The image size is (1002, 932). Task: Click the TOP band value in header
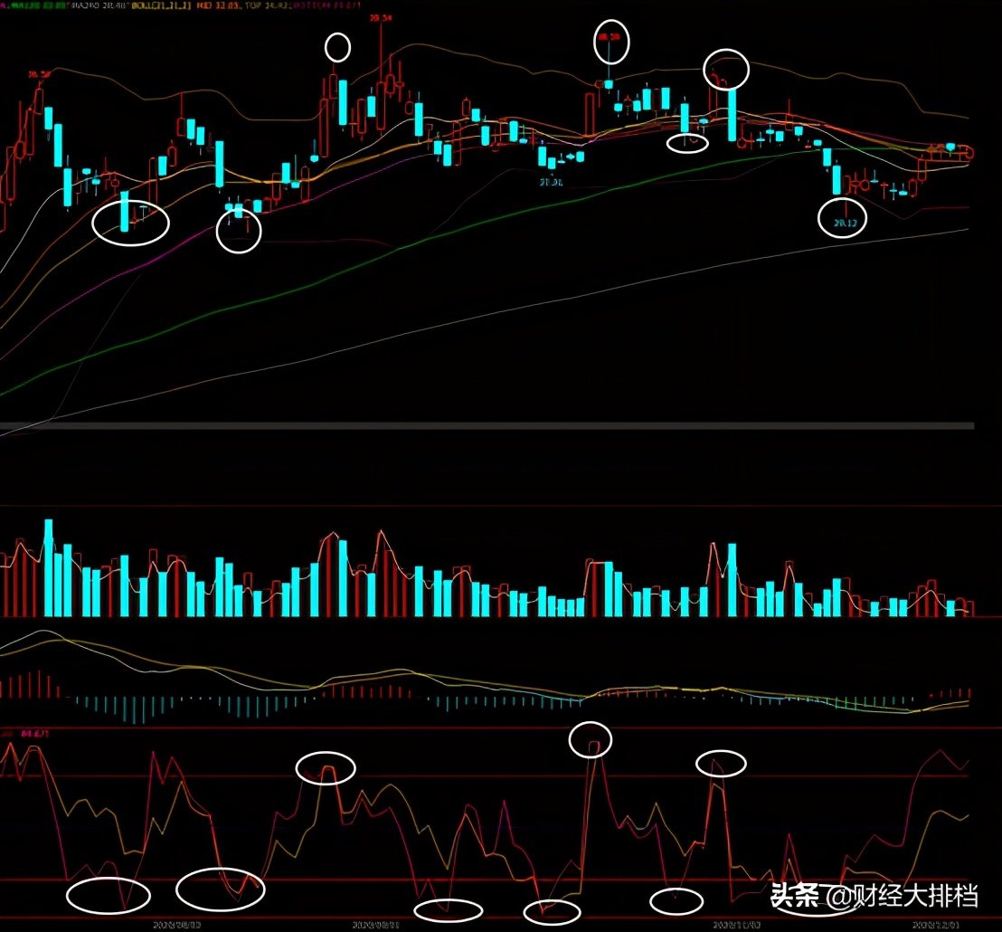(268, 5)
